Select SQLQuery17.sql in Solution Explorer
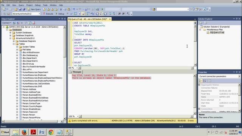The height and width of the screenshot is (136, 242). (217, 32)
